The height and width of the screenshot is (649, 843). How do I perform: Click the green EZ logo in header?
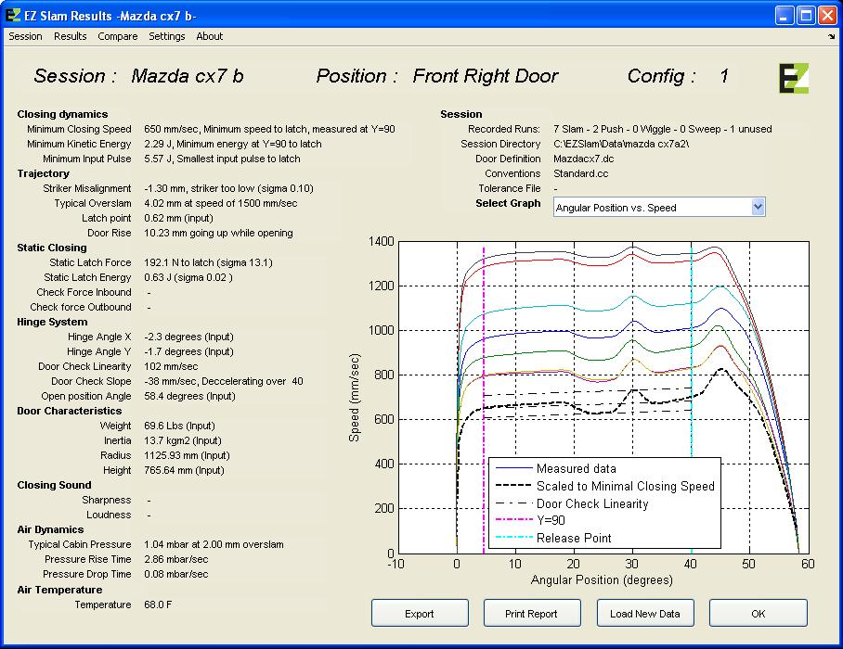(794, 78)
